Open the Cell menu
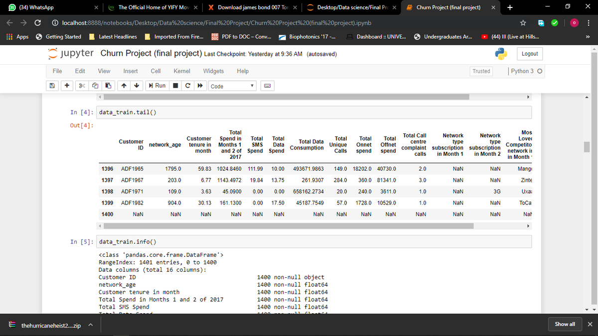The width and height of the screenshot is (598, 336). (155, 71)
